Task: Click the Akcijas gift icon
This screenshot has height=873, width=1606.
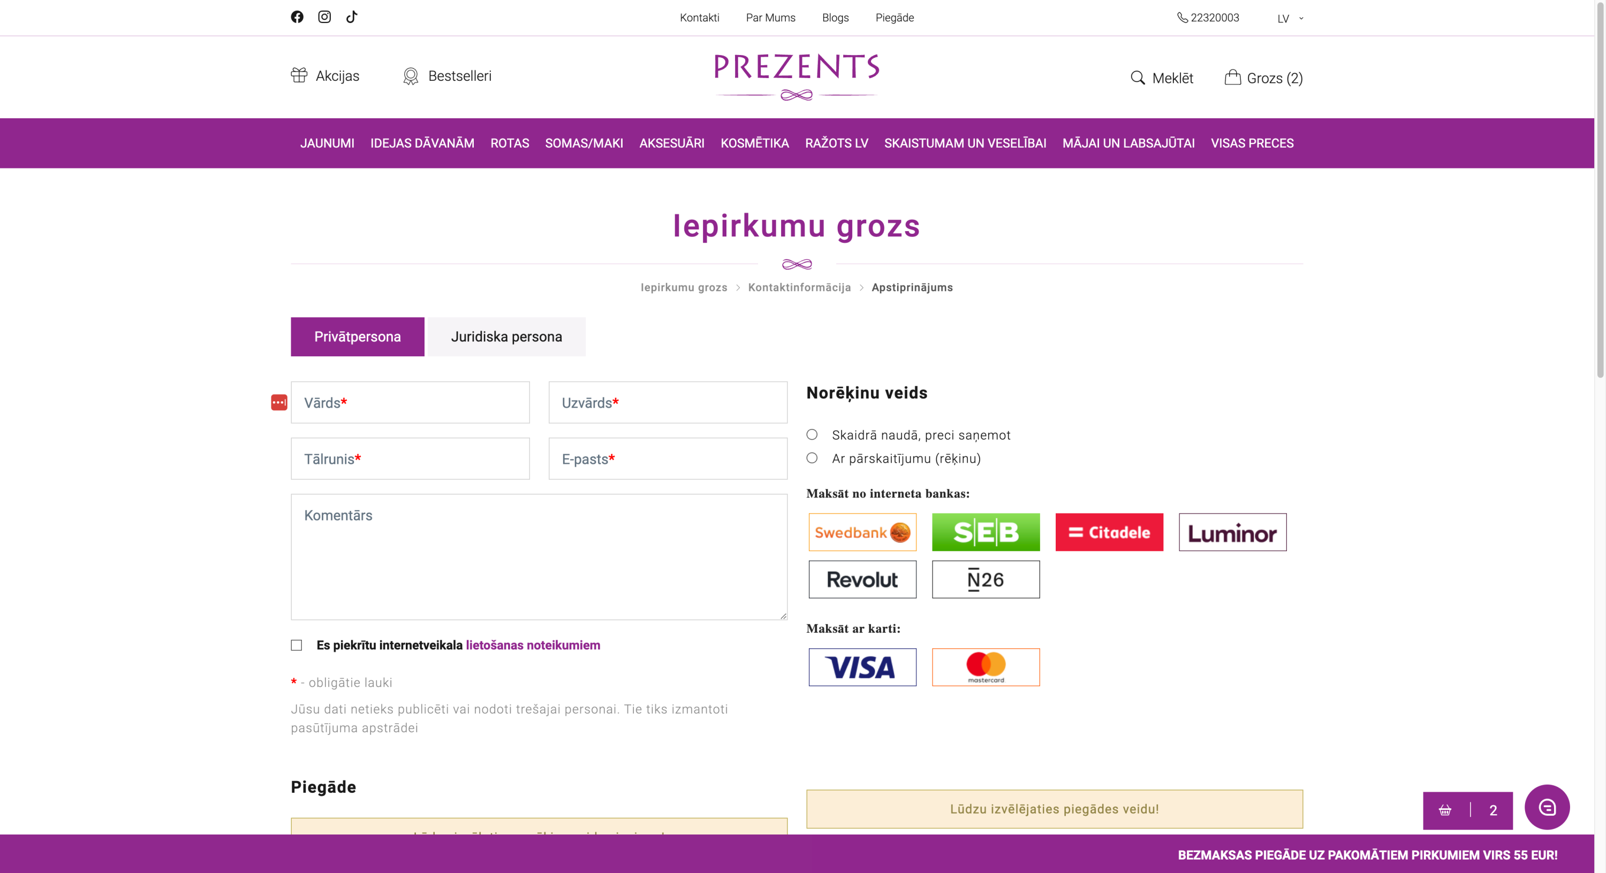Action: click(x=299, y=75)
